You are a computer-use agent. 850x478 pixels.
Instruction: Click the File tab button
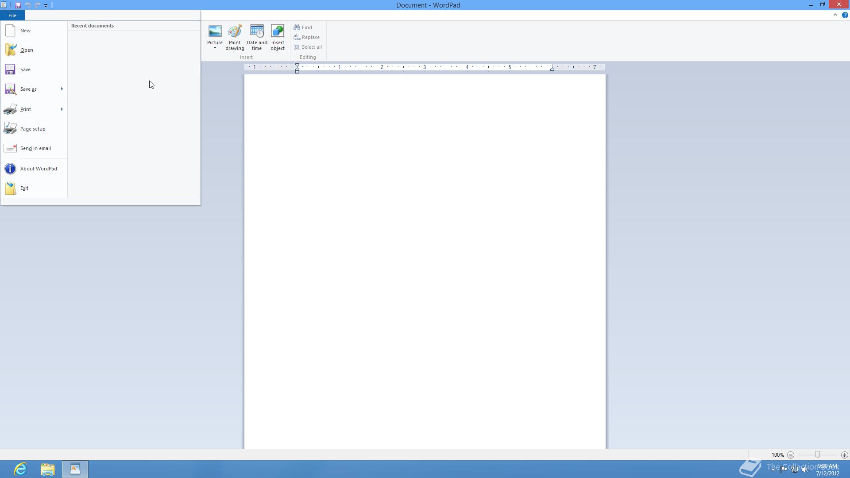point(12,15)
